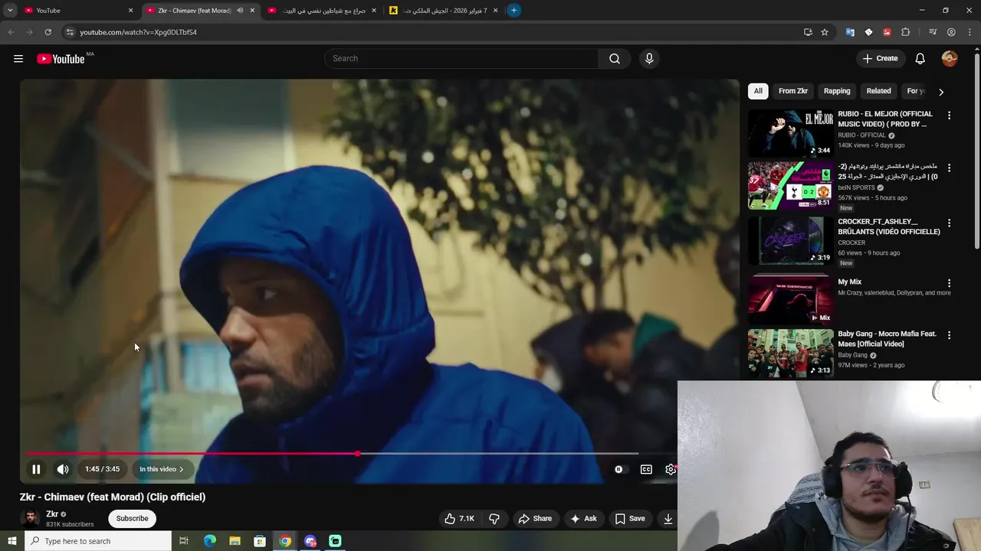Mute the video volume
Image resolution: width=981 pixels, height=551 pixels.
click(x=63, y=469)
